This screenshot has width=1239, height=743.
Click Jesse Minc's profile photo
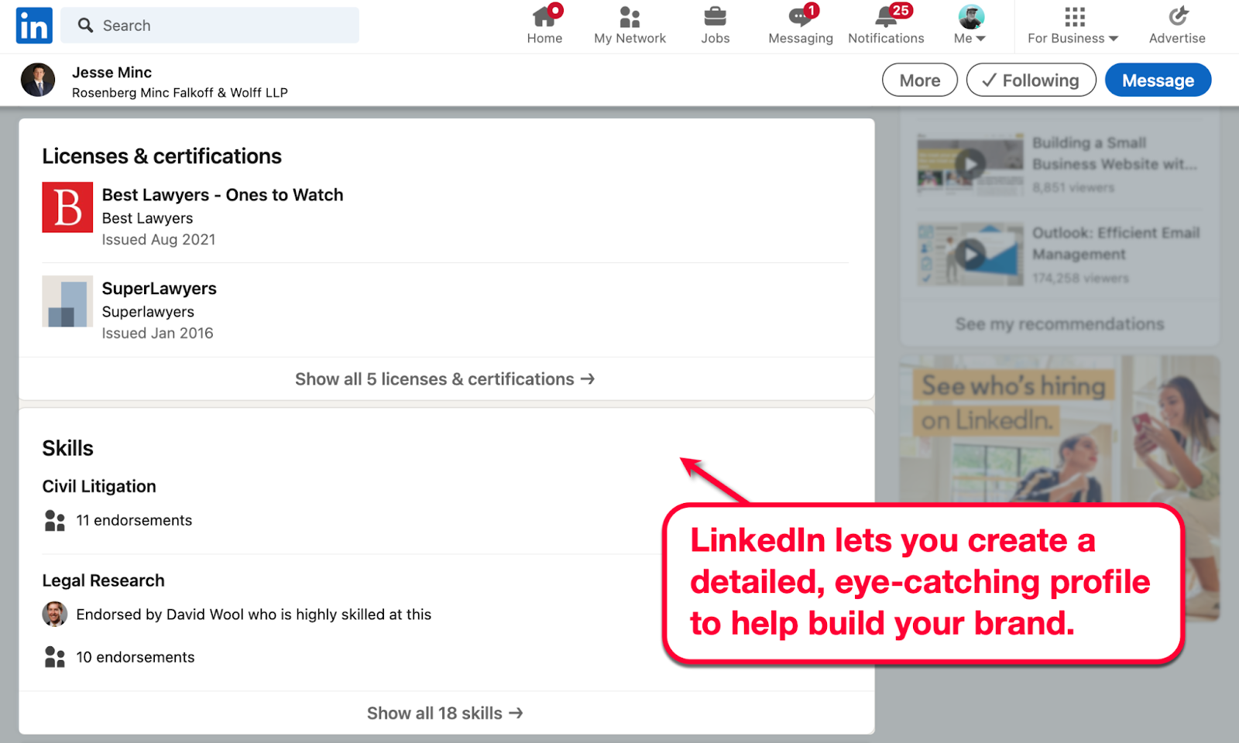[x=38, y=80]
